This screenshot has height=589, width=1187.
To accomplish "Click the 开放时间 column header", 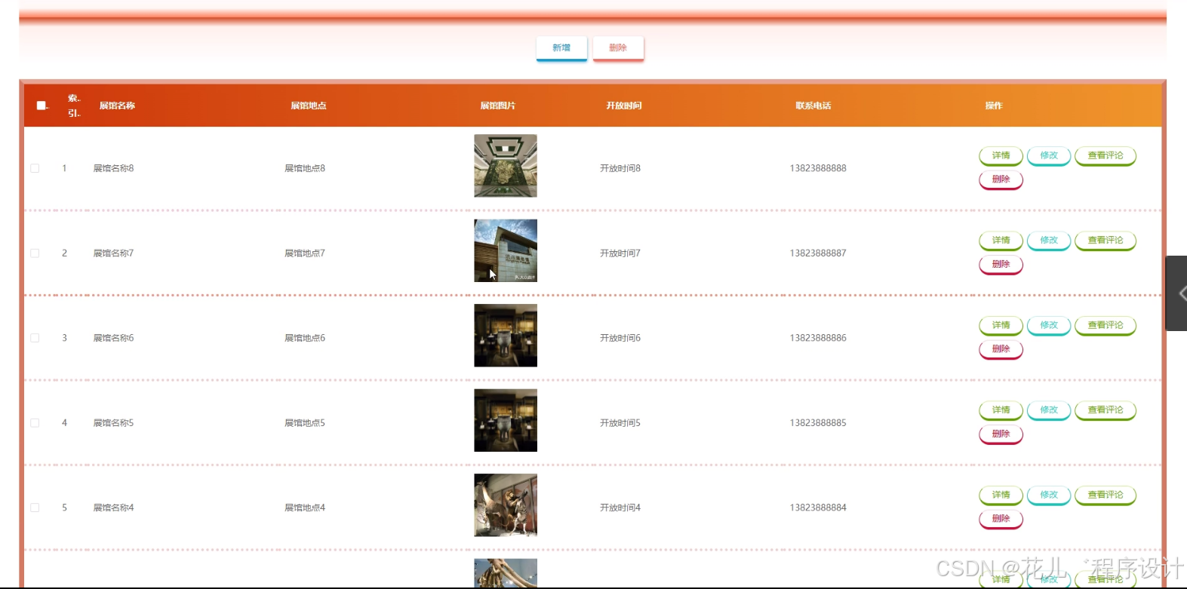I will 624,106.
